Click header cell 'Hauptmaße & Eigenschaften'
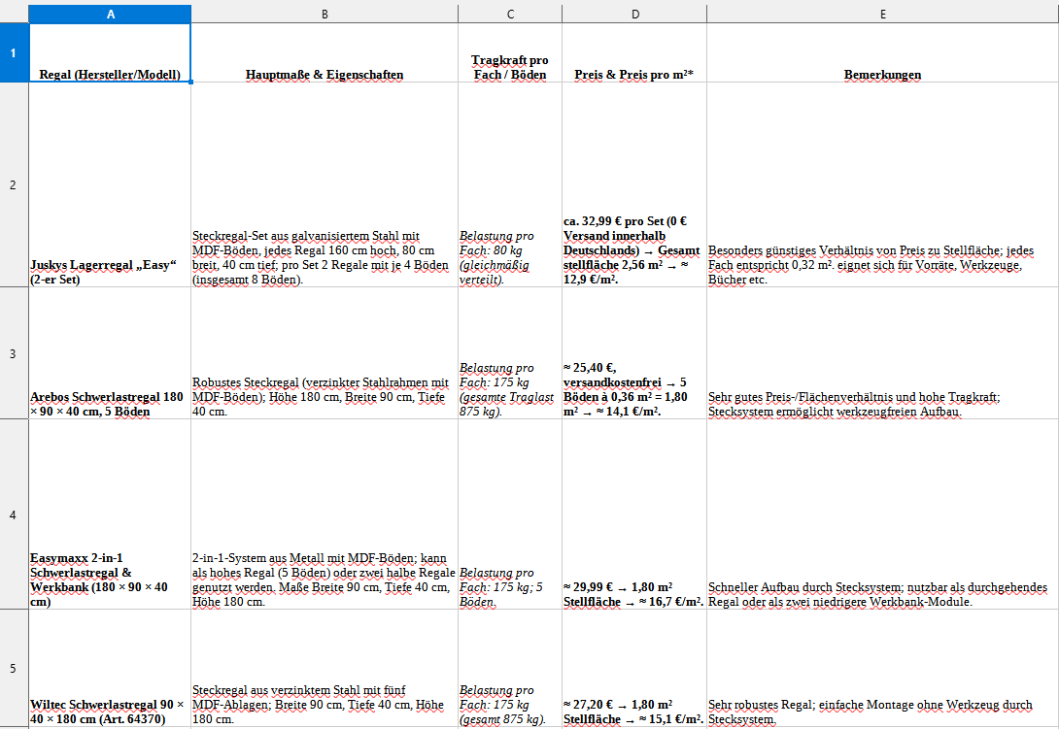Image resolution: width=1059 pixels, height=729 pixels. point(325,52)
